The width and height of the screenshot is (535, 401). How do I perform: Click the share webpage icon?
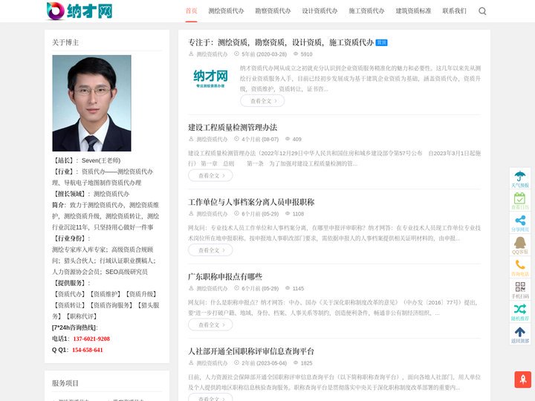point(519,223)
